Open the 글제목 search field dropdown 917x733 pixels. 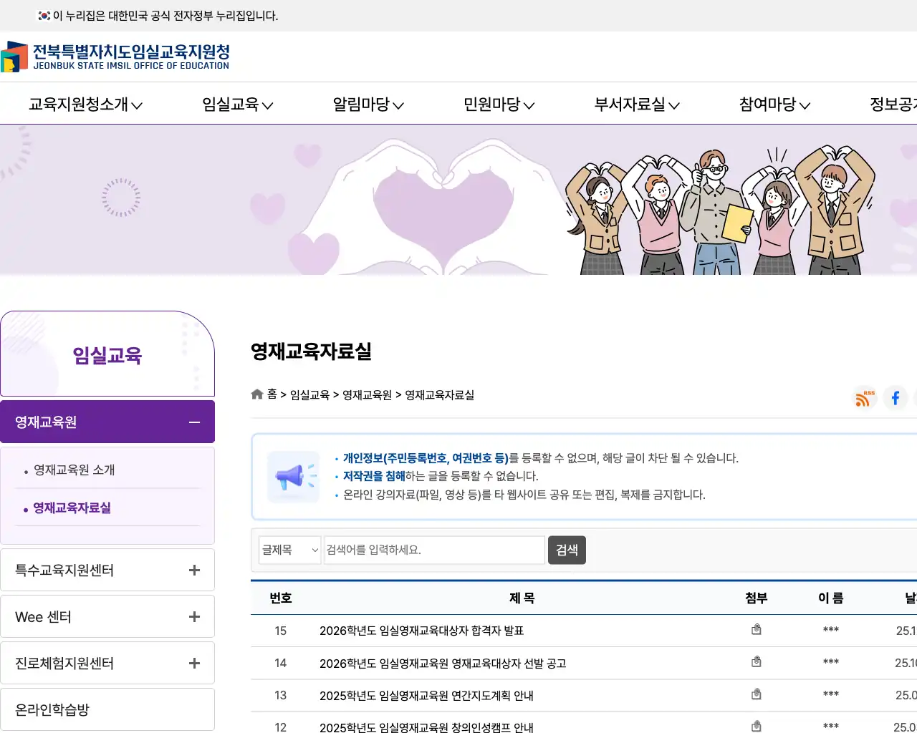point(289,550)
